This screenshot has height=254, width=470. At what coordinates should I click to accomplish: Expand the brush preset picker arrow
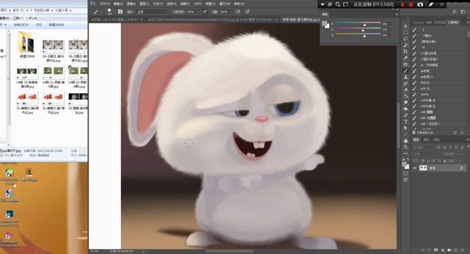tap(114, 12)
